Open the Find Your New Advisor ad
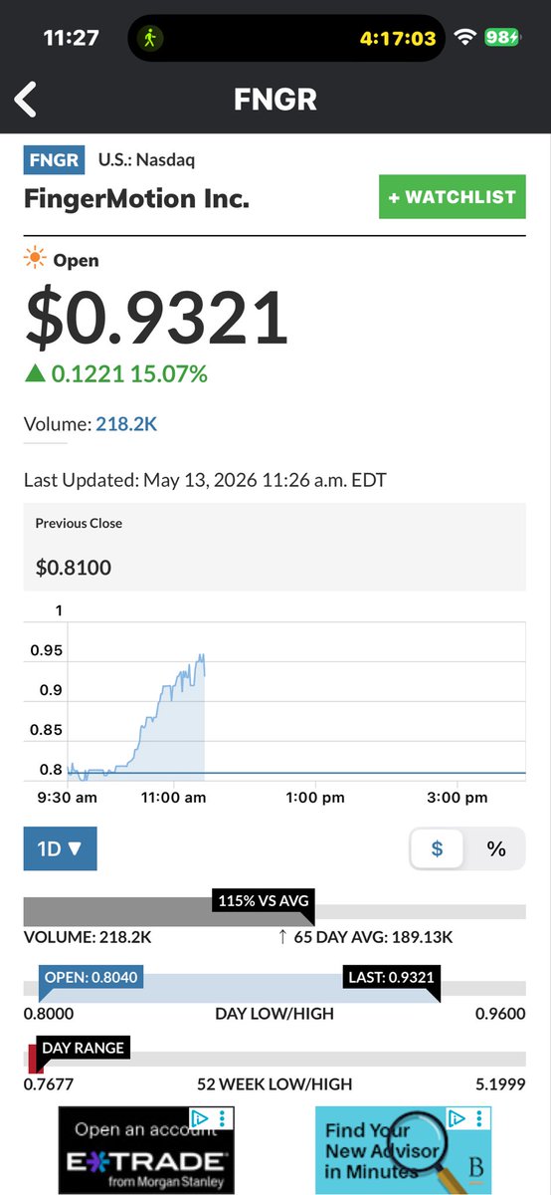551x1195 pixels. [404, 1150]
